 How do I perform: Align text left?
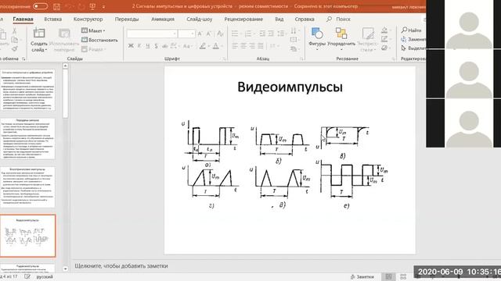235,46
